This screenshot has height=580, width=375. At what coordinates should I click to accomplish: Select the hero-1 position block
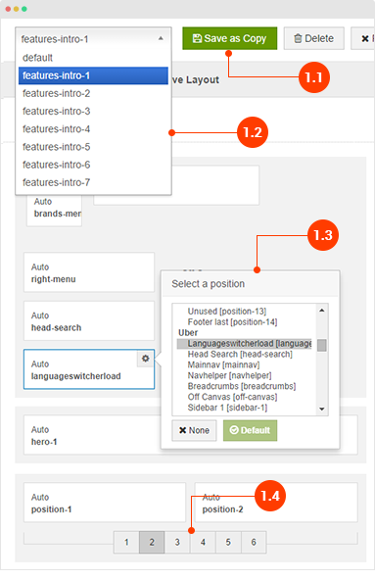click(x=92, y=435)
